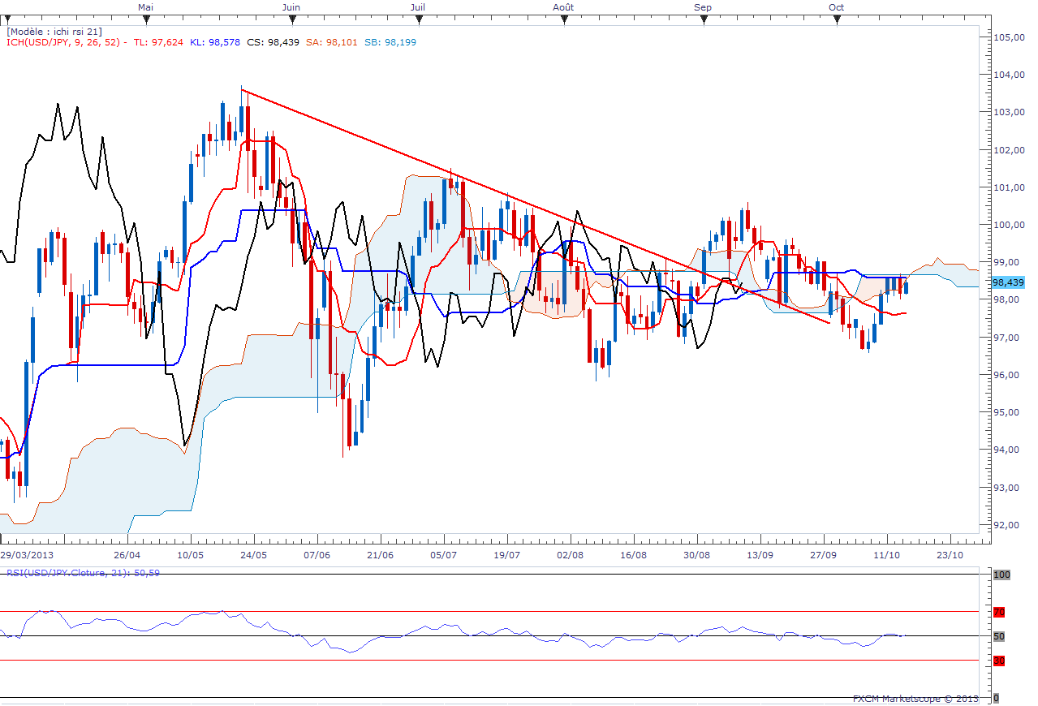Click the Juin month marker triangle

pyautogui.click(x=291, y=19)
